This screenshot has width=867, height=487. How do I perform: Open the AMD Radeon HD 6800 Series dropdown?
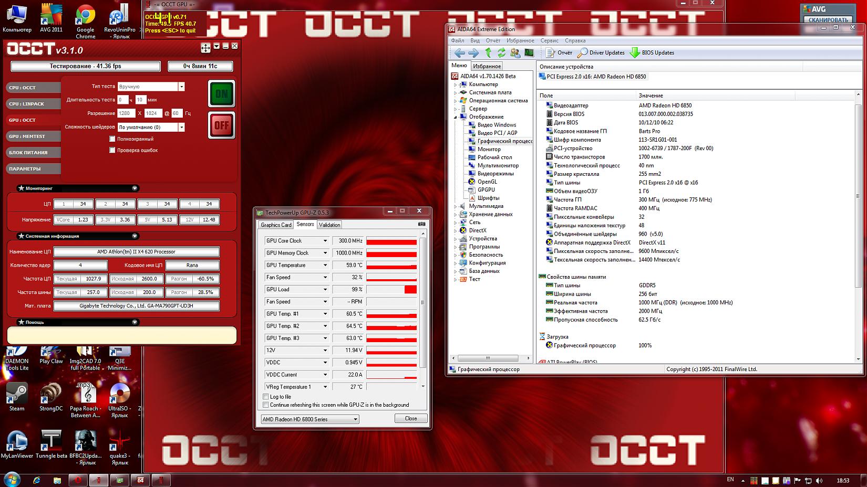click(x=310, y=419)
